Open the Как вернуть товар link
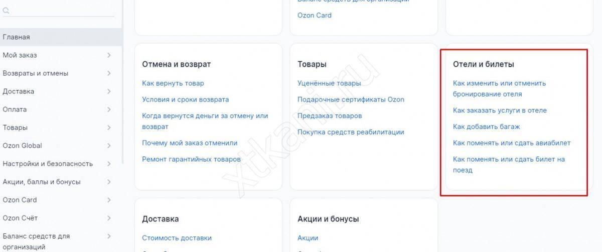Screen dimensions: 602x252 point(173,83)
